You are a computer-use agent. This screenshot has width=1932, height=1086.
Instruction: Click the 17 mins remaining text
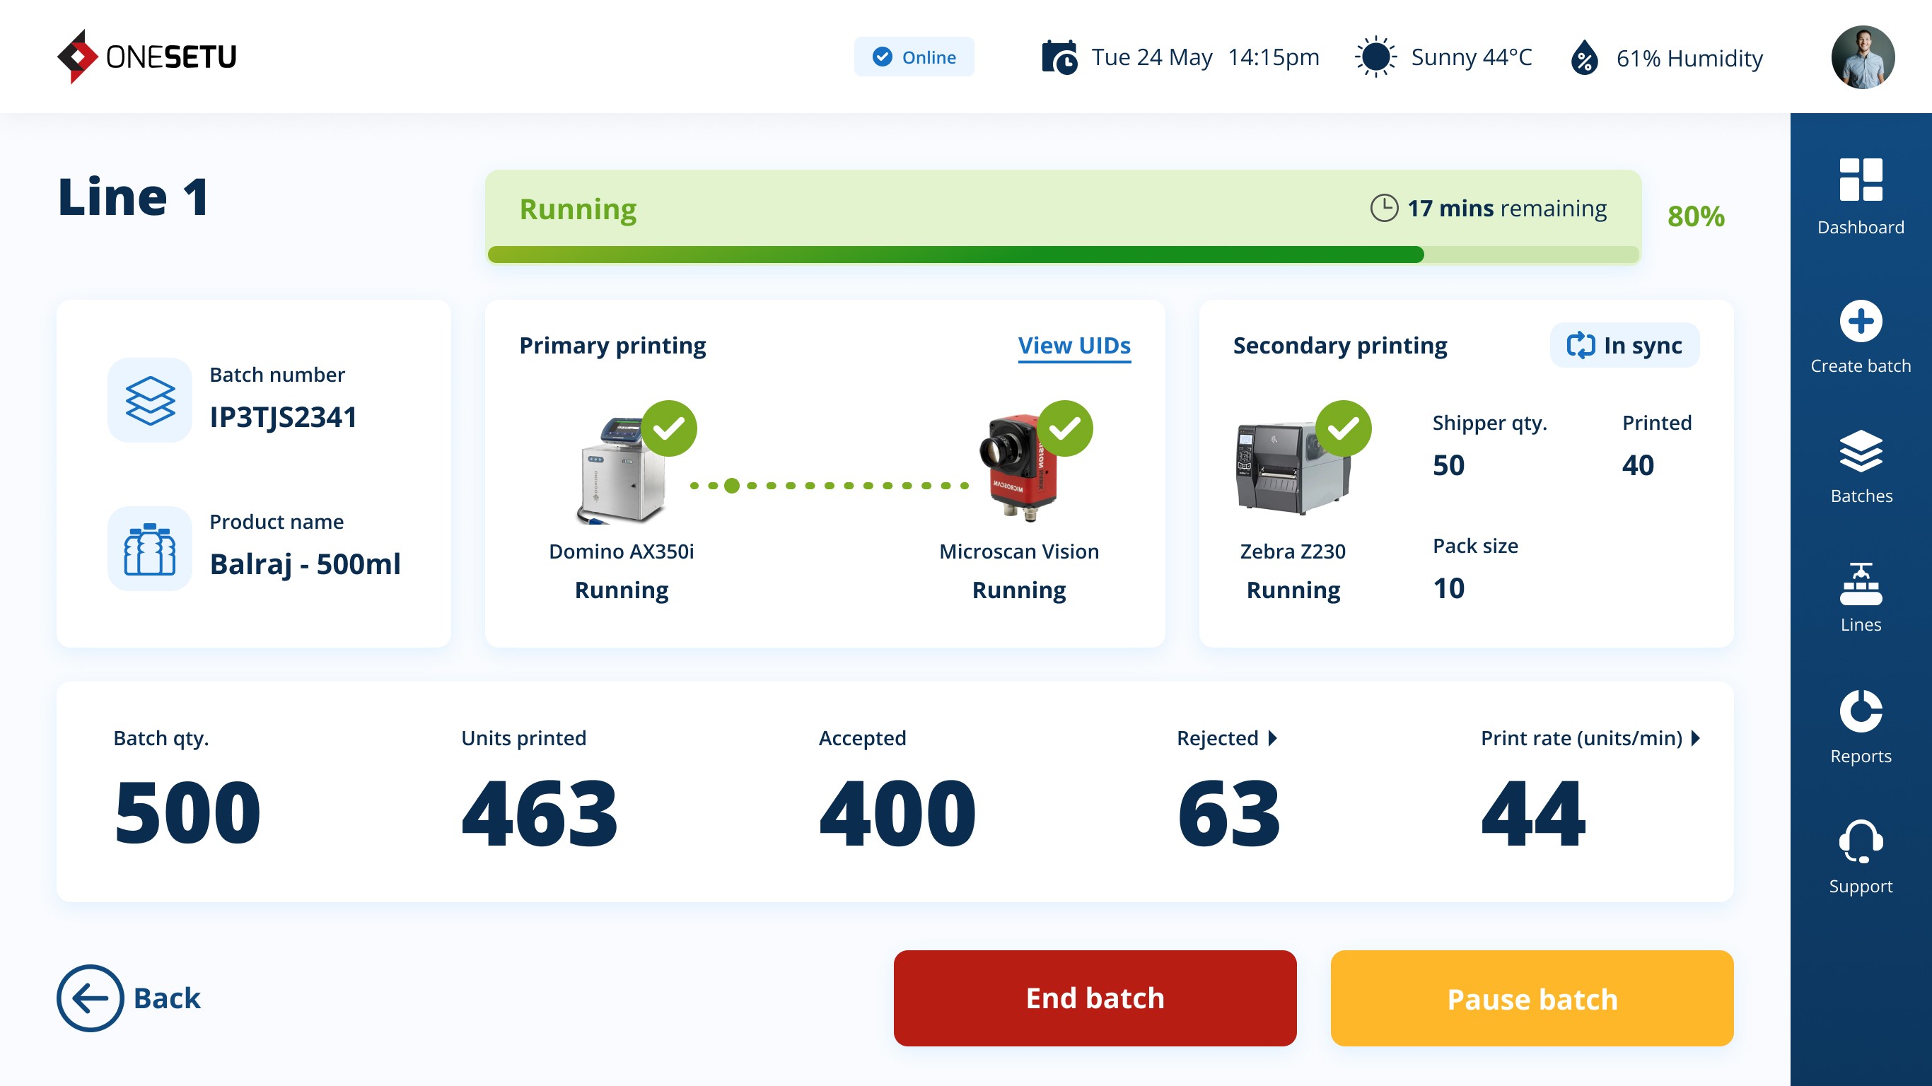(x=1507, y=208)
